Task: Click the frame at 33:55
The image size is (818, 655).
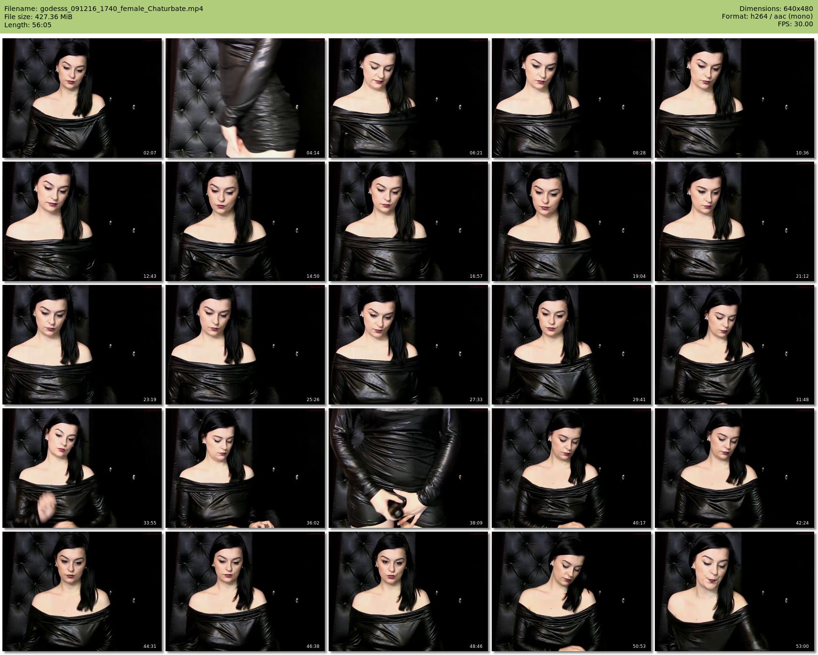Action: coord(82,468)
